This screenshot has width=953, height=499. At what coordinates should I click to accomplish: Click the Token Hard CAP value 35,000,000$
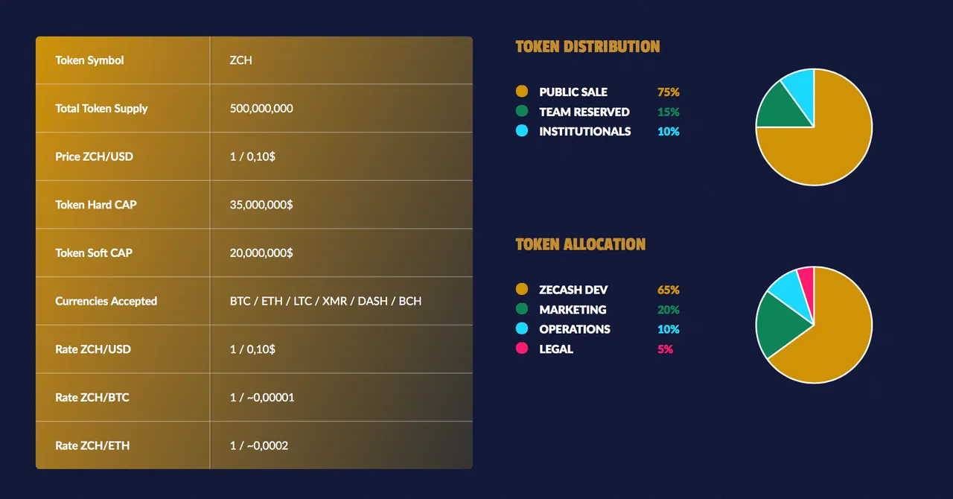(x=261, y=205)
